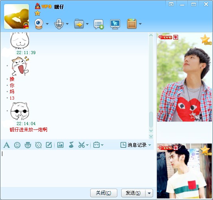Image resolution: width=213 pixels, height=200 pixels.
Task: Open webcam options dropdown arrow
Action: coord(47,24)
